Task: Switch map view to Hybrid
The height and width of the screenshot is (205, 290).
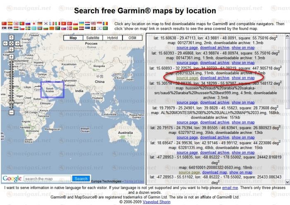Action: tap(113, 38)
